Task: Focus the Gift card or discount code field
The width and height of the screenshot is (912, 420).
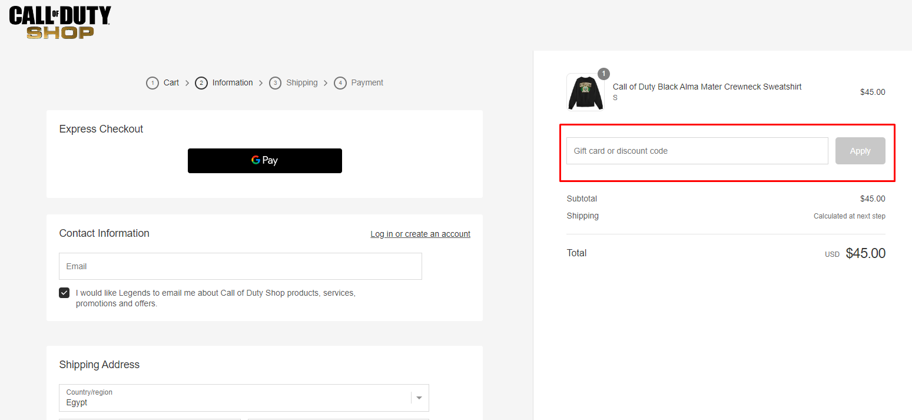Action: coord(697,151)
